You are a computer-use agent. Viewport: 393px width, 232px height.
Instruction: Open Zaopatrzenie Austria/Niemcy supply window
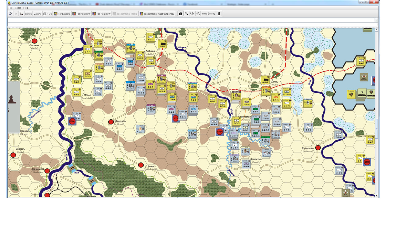tap(157, 14)
